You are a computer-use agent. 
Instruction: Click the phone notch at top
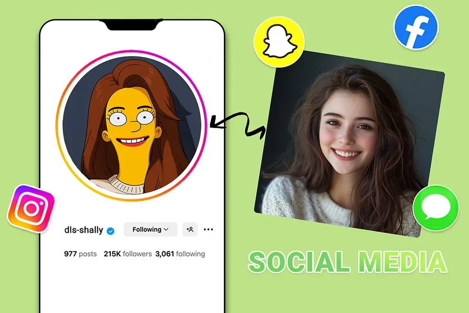click(131, 25)
